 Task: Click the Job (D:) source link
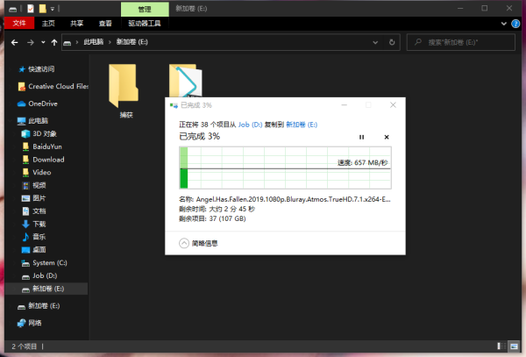click(250, 125)
